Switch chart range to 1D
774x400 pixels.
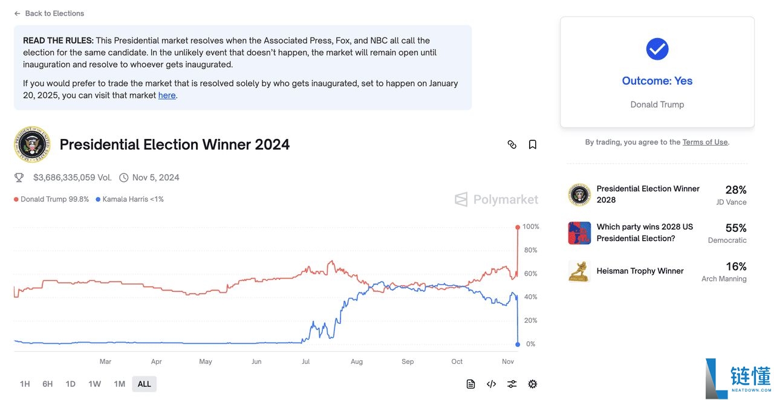tap(70, 384)
